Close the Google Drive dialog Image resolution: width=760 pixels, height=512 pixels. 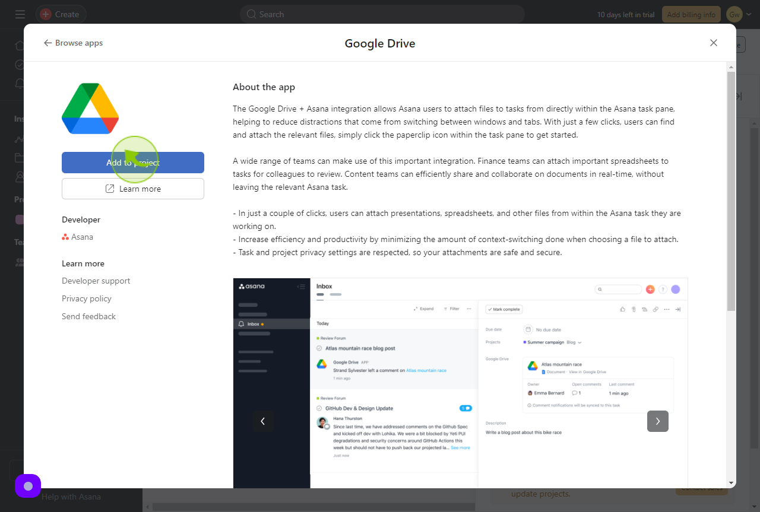714,43
